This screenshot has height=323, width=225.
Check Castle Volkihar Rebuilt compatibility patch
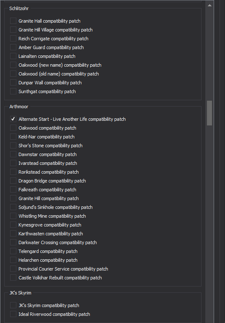click(13, 277)
